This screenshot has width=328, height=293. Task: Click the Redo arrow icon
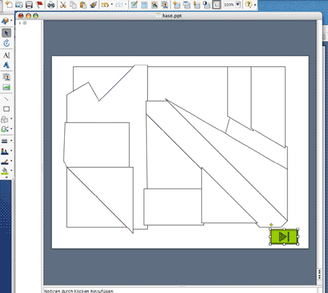[x=119, y=4]
